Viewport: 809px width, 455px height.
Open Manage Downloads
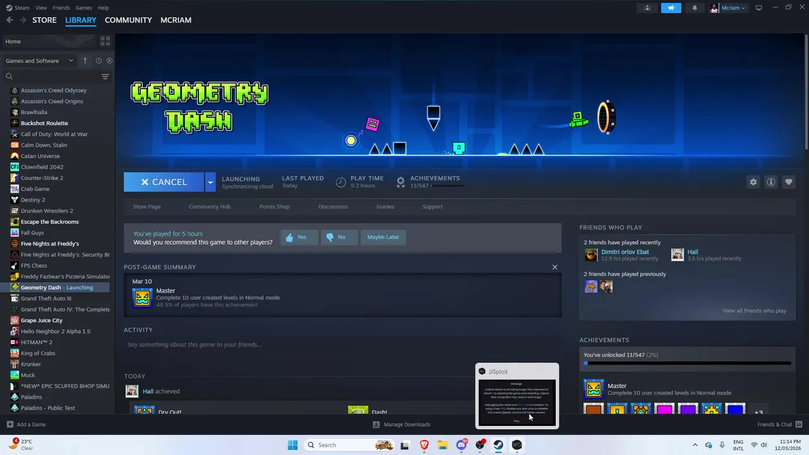(401, 425)
